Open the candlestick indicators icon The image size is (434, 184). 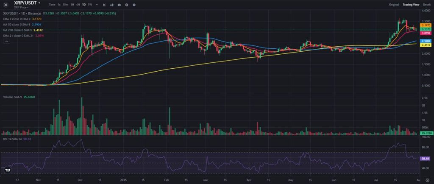coord(112,5)
